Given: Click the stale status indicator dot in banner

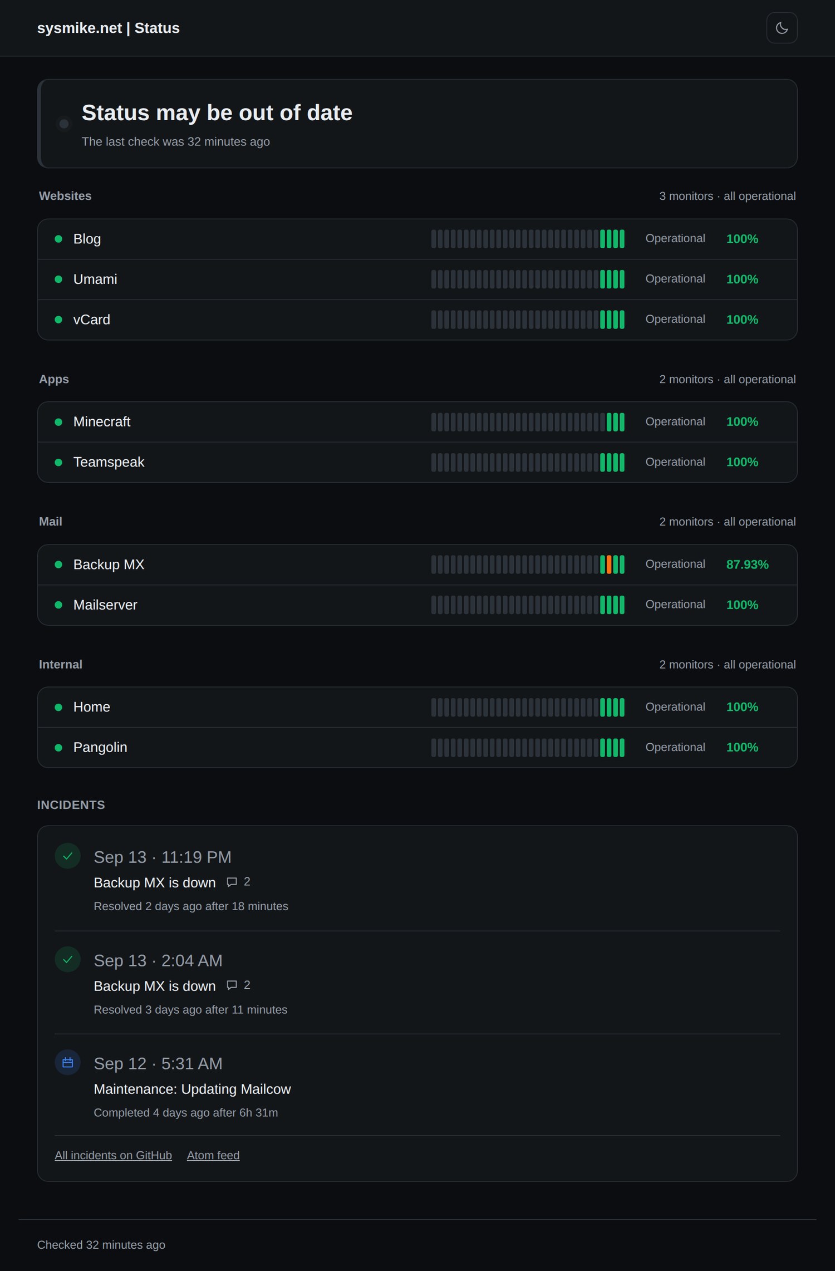Looking at the screenshot, I should click(64, 124).
